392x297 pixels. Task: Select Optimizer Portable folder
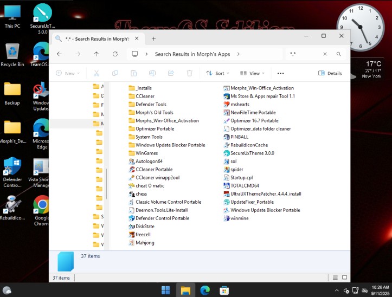tap(151, 129)
